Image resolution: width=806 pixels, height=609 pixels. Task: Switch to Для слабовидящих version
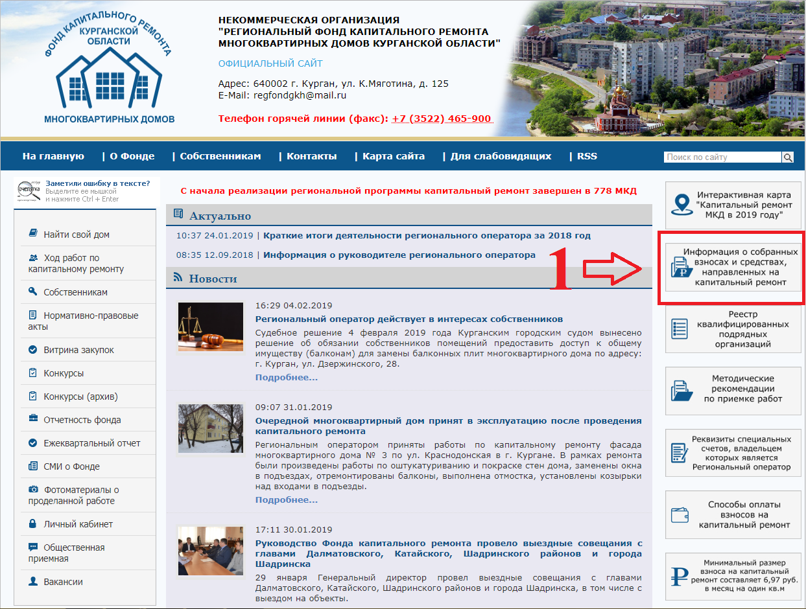[x=501, y=156]
